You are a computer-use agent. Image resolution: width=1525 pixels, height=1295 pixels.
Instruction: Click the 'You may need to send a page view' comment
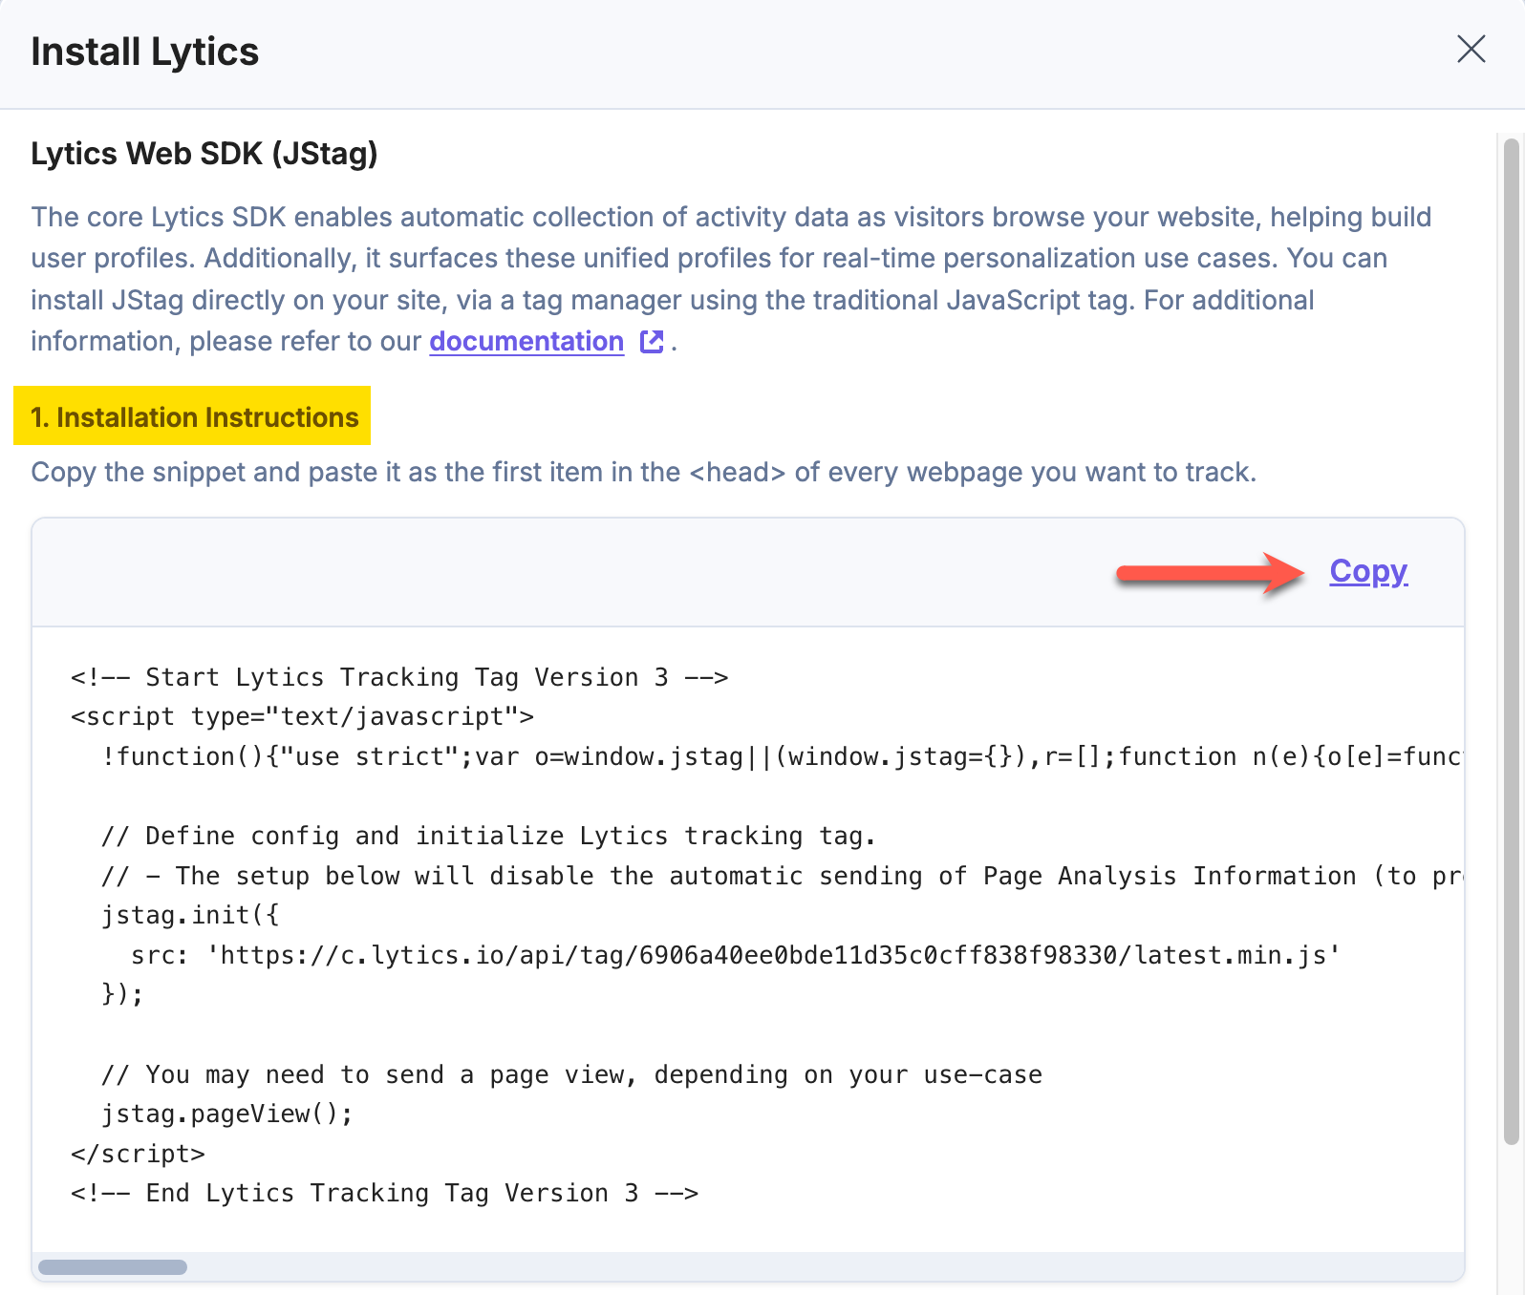(571, 1074)
